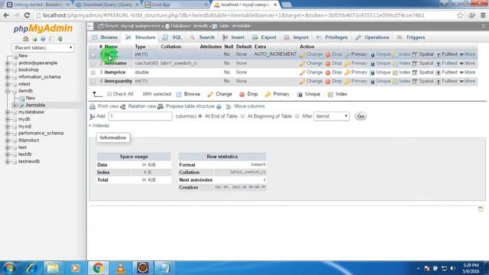The width and height of the screenshot is (489, 275).
Task: Open Chrome from taskbar
Action: click(98, 268)
